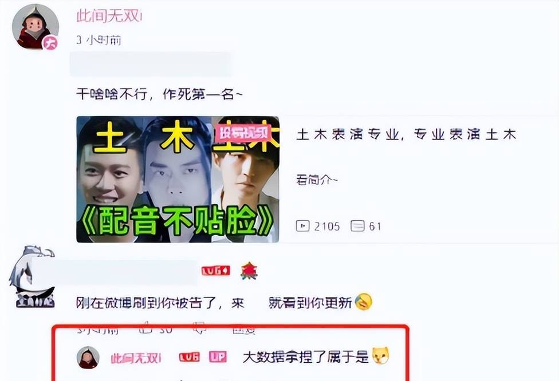559x381 pixels.
Task: Open the 《配音不贴脸》 video thumbnail
Action: click(178, 180)
